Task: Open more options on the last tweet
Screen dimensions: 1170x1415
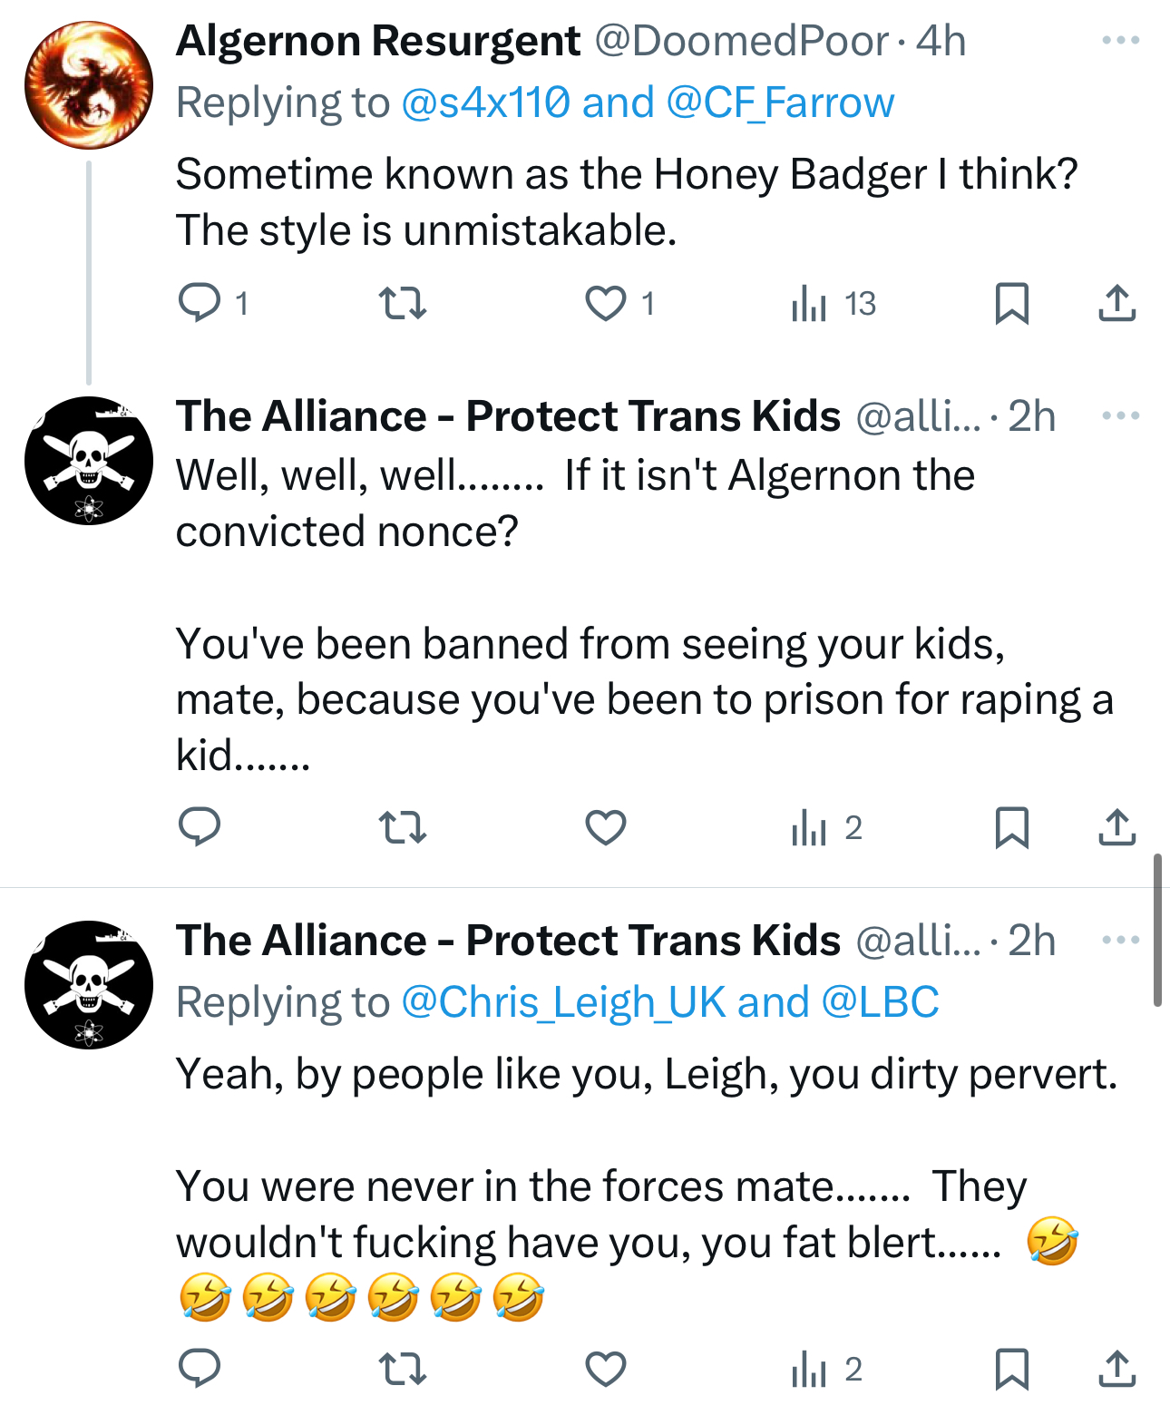Action: coord(1120,941)
